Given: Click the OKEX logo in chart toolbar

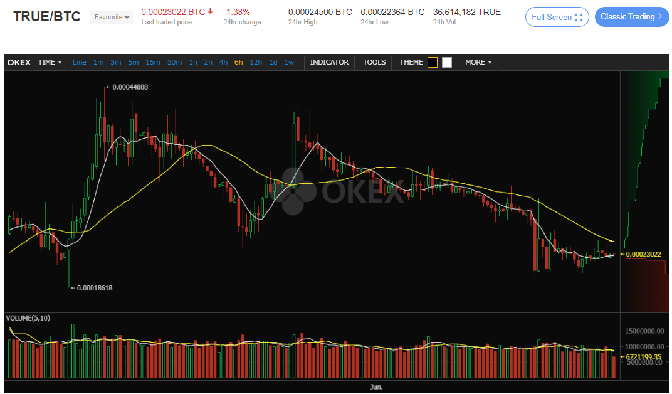Looking at the screenshot, I should pos(19,62).
